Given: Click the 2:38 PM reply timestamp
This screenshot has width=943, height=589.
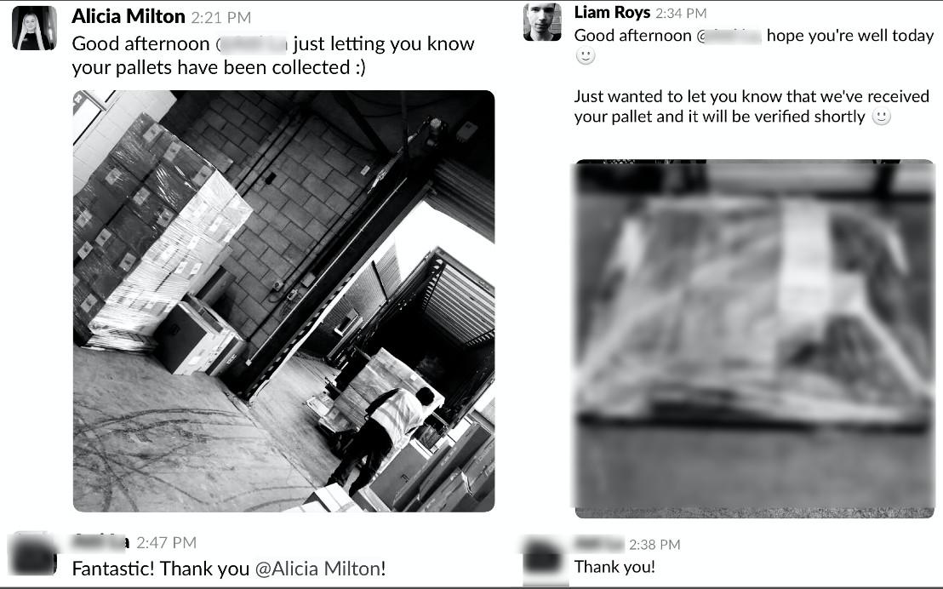Looking at the screenshot, I should [654, 545].
